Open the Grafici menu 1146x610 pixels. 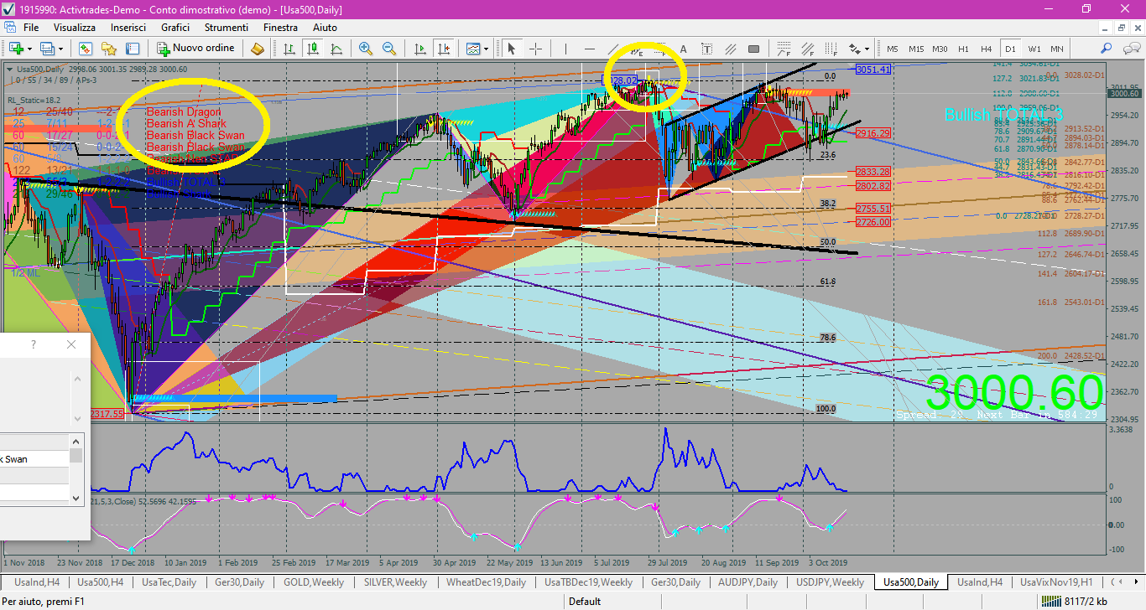(175, 28)
